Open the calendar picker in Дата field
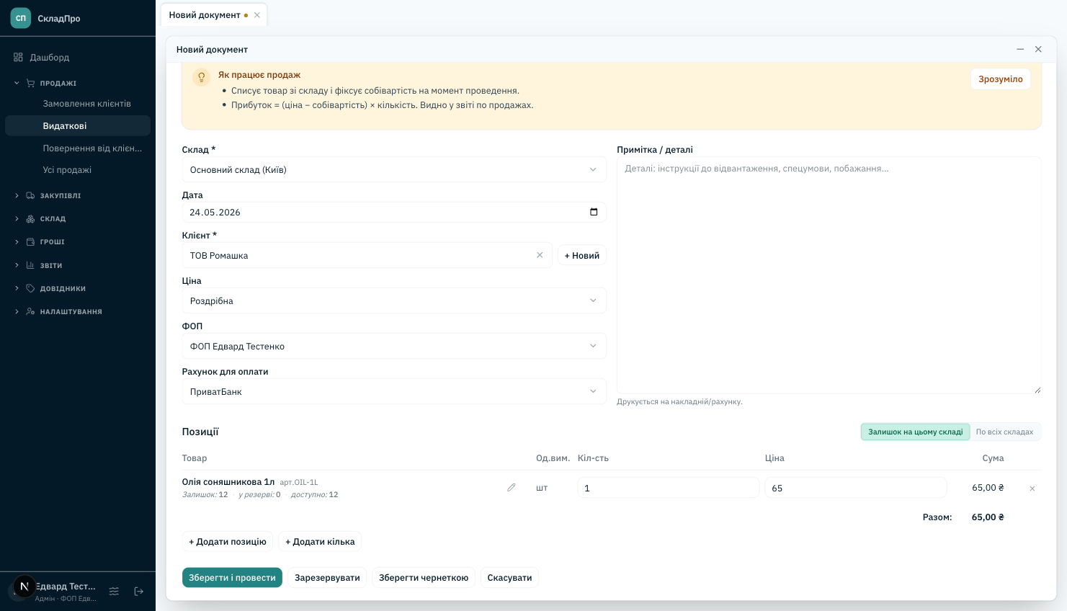Screen dimensions: 1067x611 tap(594, 212)
